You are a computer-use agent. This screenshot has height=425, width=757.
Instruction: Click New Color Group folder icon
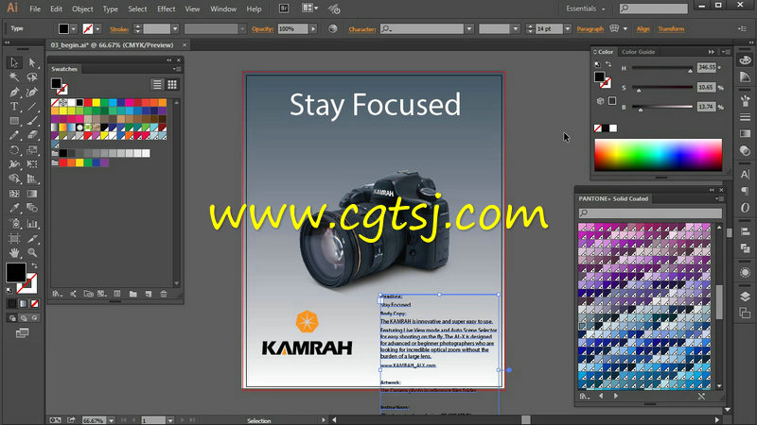point(132,294)
